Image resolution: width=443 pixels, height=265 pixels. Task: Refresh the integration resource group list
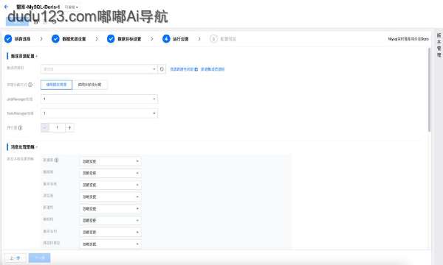(162, 69)
